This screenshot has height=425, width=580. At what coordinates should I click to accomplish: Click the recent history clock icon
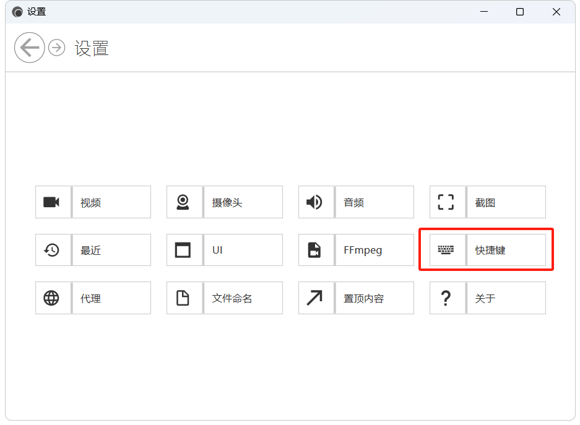[x=51, y=250]
